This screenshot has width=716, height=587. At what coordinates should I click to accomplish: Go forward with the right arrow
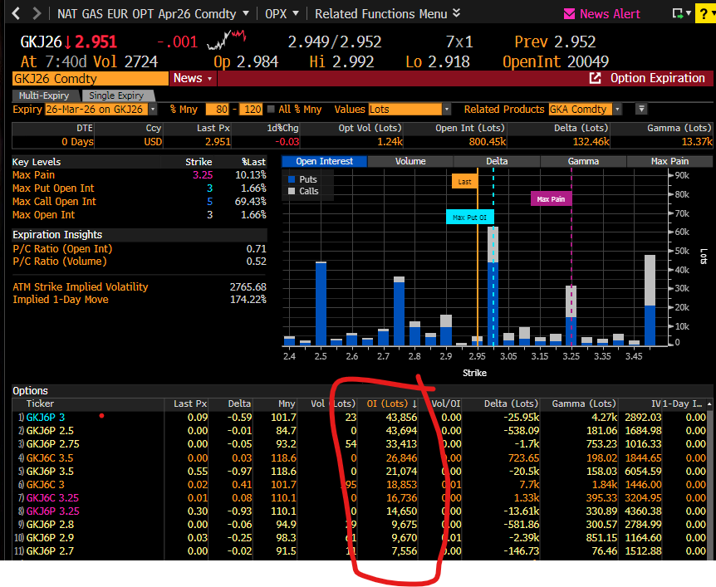(x=36, y=13)
